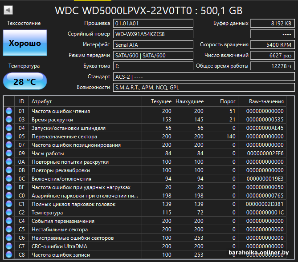Viewport: 298px width, 262px height.
Task: Click status orb for attribute 0A row
Action: click(9, 161)
